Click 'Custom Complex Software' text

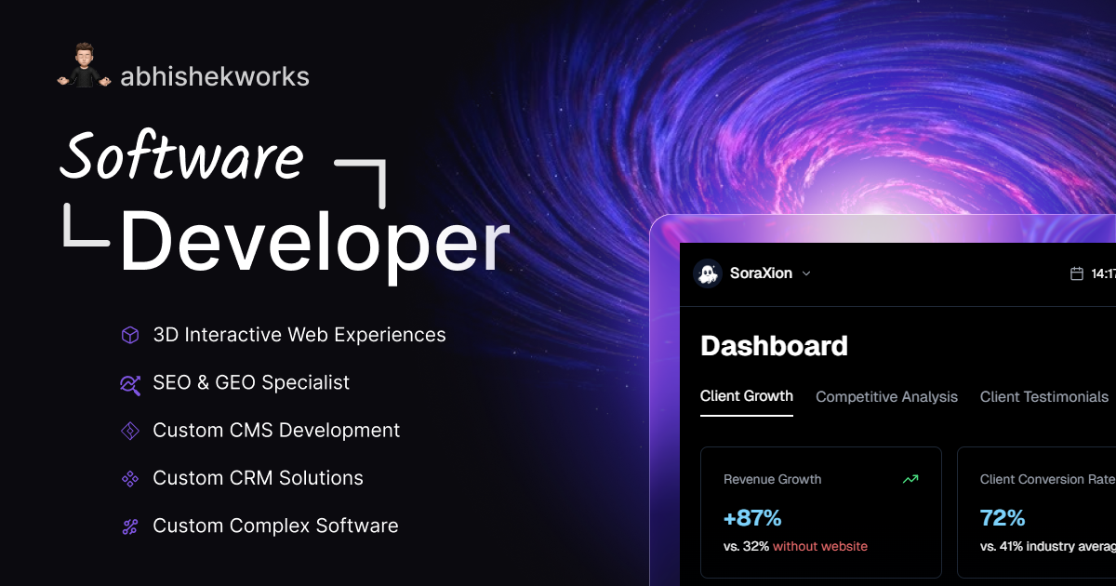point(275,526)
